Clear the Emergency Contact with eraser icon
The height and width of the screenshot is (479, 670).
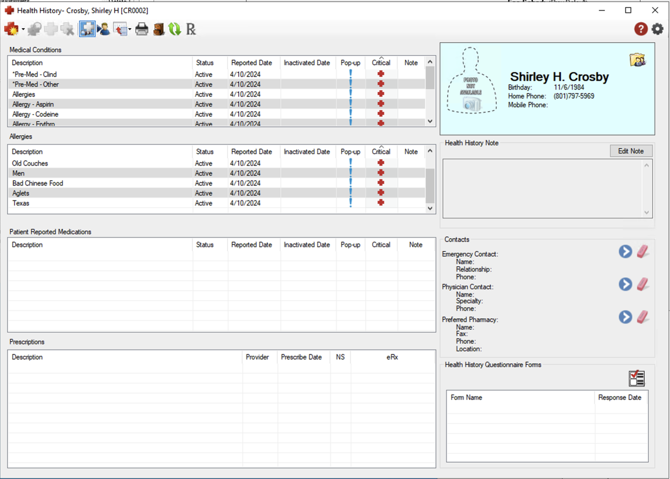(642, 251)
